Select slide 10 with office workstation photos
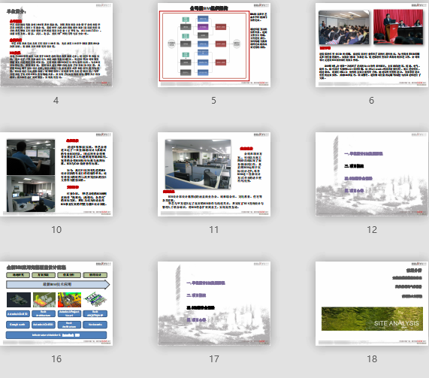The height and width of the screenshot is (378, 429). pyautogui.click(x=56, y=174)
